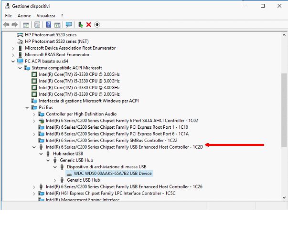The image size is (288, 226).
Task: Expand Microsoft RRAS Root Enumerator
Action: click(x=13, y=55)
